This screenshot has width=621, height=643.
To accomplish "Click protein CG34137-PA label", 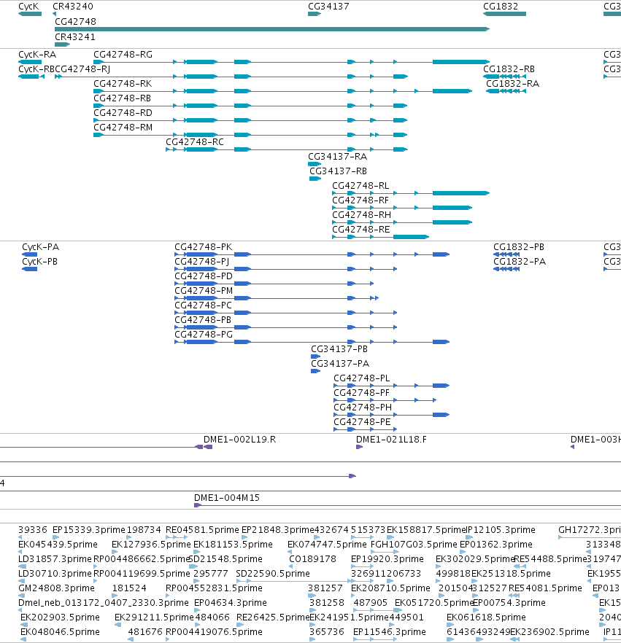I will pyautogui.click(x=340, y=363).
